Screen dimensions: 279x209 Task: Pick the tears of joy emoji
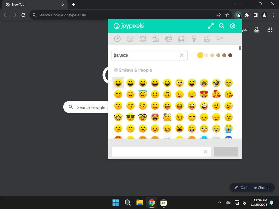click(204, 83)
